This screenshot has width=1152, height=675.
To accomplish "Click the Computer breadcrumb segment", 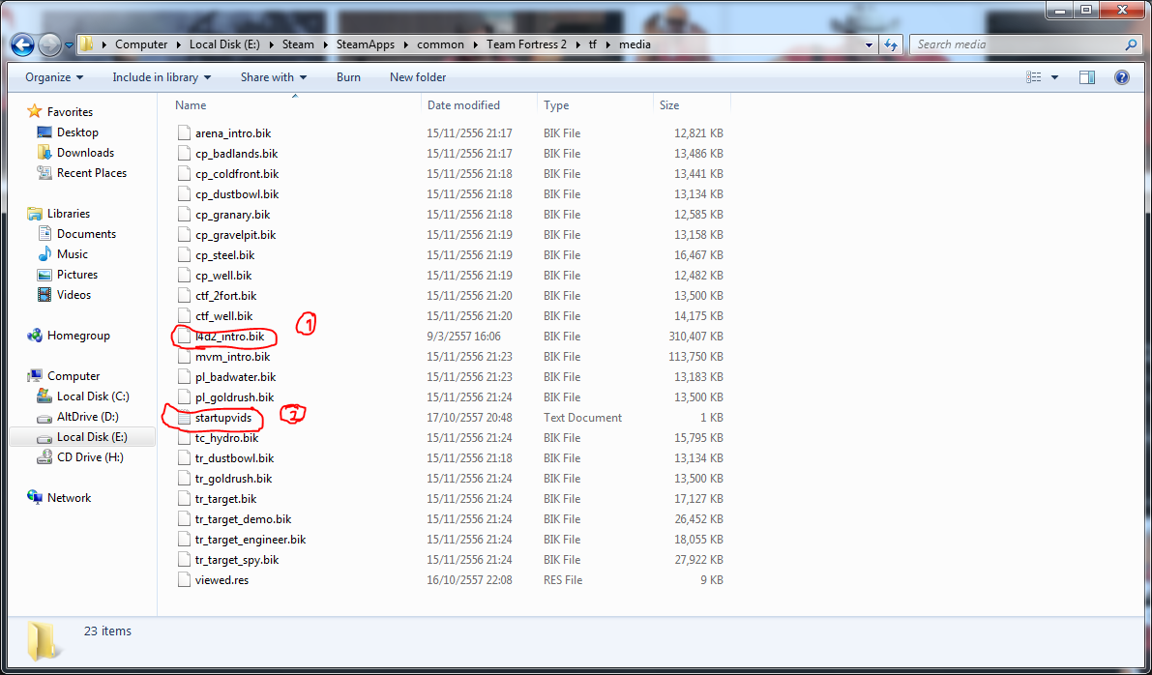I will point(141,44).
